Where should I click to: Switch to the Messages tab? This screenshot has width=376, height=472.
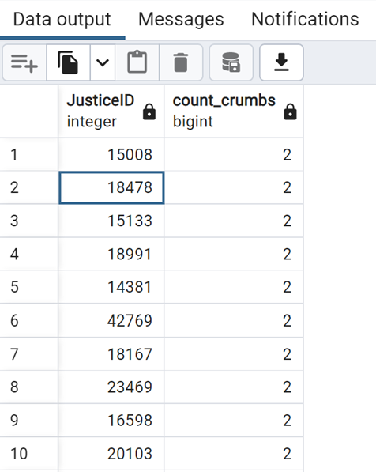(x=181, y=19)
